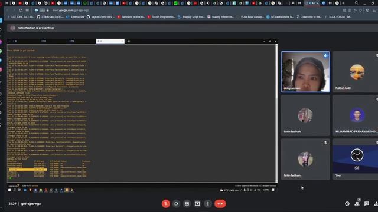The height and width of the screenshot is (212, 378).
Task: Click the pin icon on abby's tile
Action: 325,55
